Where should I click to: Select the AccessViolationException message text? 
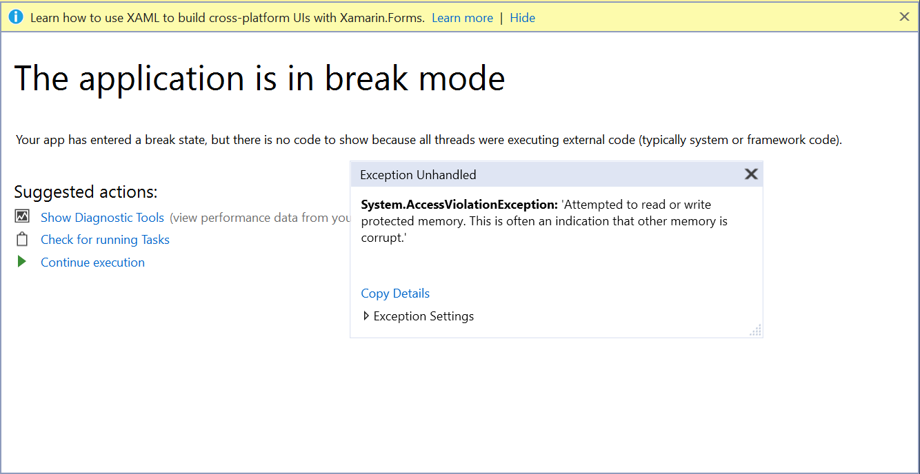[x=545, y=220]
